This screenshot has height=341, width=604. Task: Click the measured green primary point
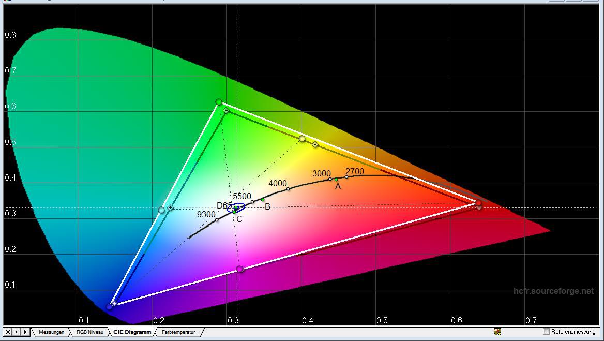pos(219,102)
